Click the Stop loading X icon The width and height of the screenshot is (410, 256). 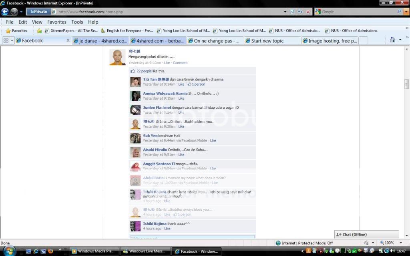(308, 12)
